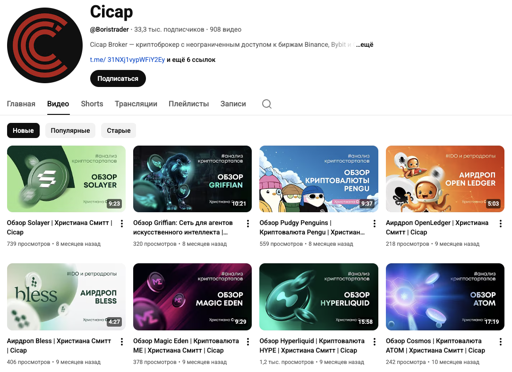The height and width of the screenshot is (372, 512).
Task: Open three-dot menu for Аирдроп OpenLedger video
Action: pos(500,224)
